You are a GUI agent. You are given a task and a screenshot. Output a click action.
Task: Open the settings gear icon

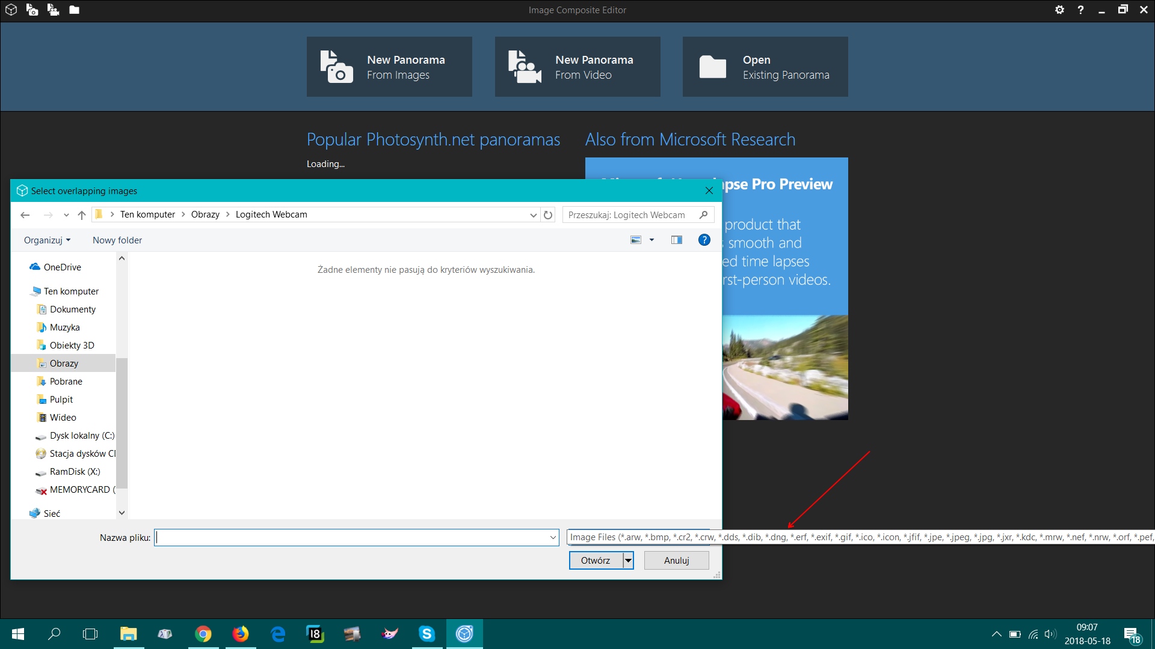[1059, 10]
